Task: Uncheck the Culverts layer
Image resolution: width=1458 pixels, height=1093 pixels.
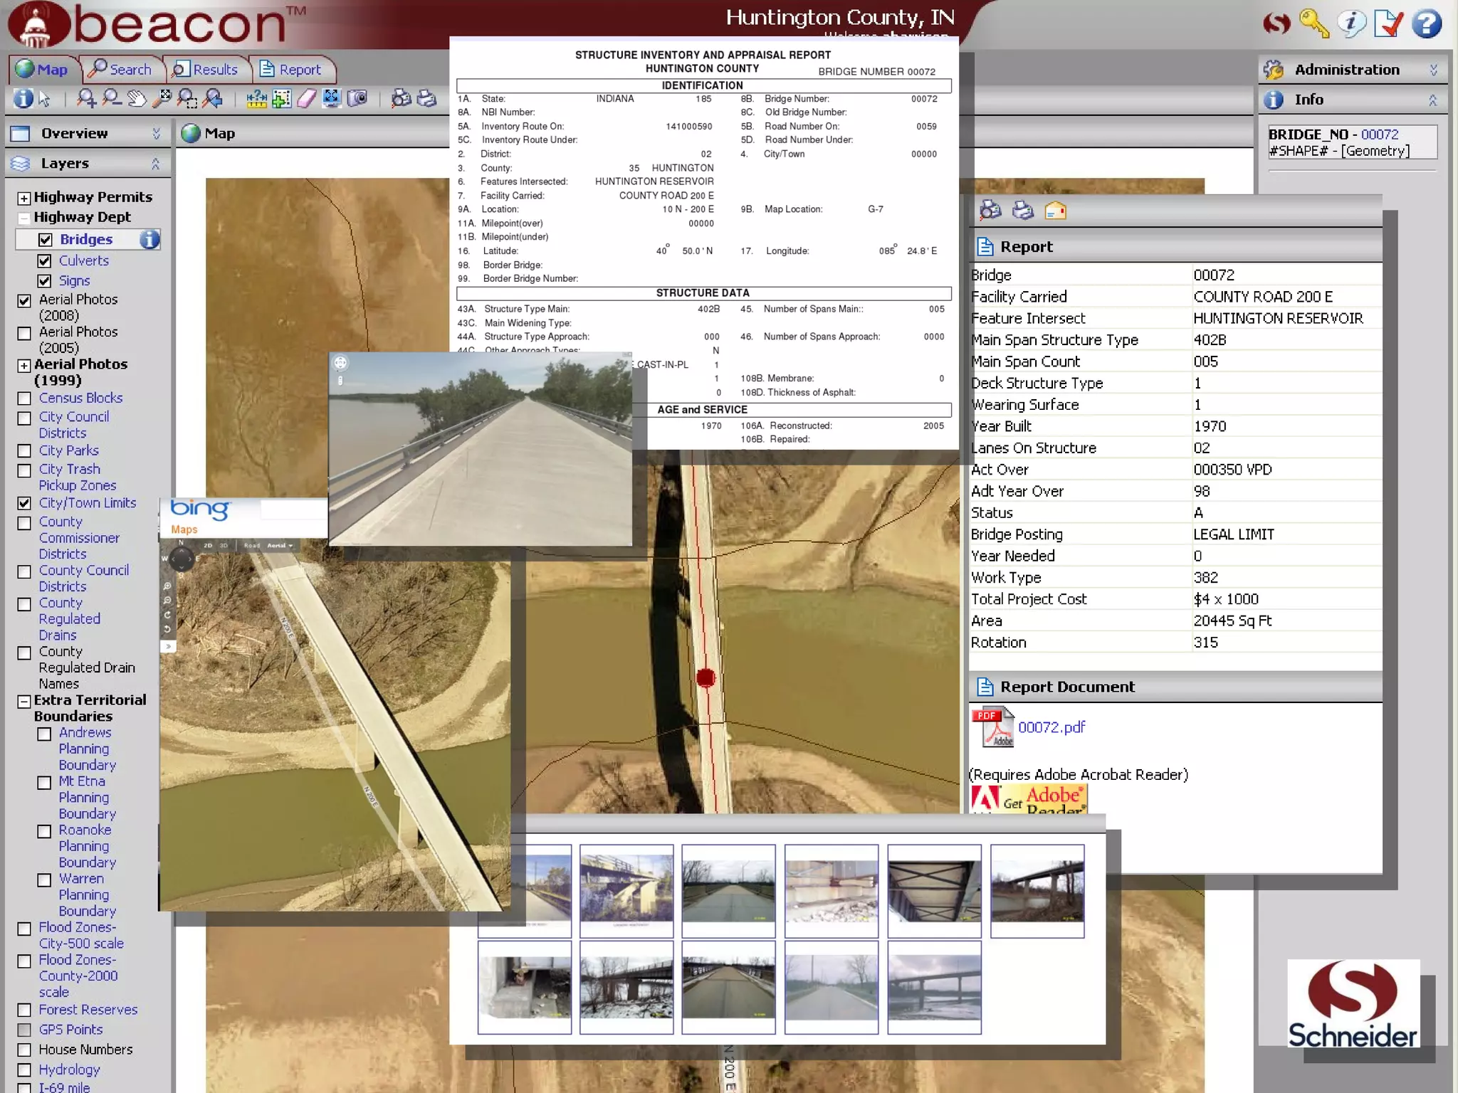Action: 45,261
